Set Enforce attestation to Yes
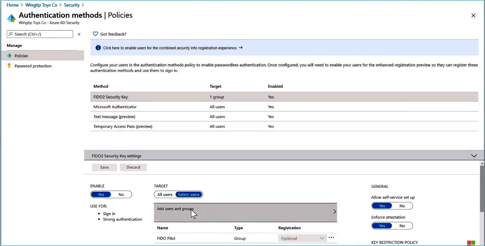485x246 pixels. click(x=382, y=226)
